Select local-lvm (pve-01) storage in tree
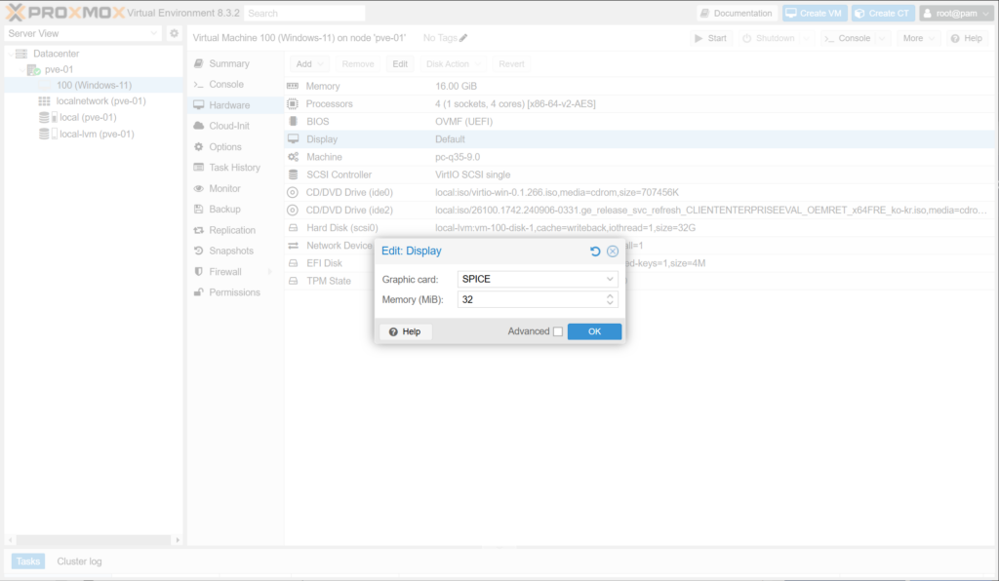999x581 pixels. pyautogui.click(x=97, y=135)
